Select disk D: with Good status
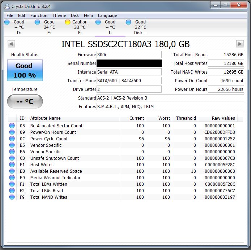The image size is (251, 250). 19,27
